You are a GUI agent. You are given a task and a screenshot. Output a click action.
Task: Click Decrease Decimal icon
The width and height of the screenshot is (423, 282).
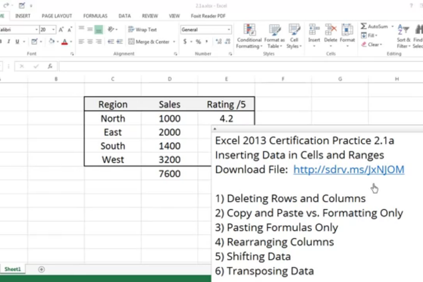coord(228,41)
